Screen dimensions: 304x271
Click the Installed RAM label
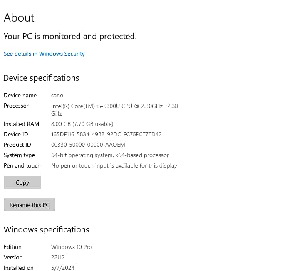(x=21, y=124)
